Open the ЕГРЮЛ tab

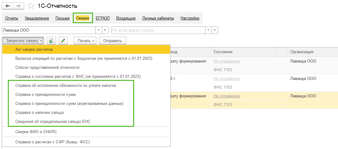(103, 18)
